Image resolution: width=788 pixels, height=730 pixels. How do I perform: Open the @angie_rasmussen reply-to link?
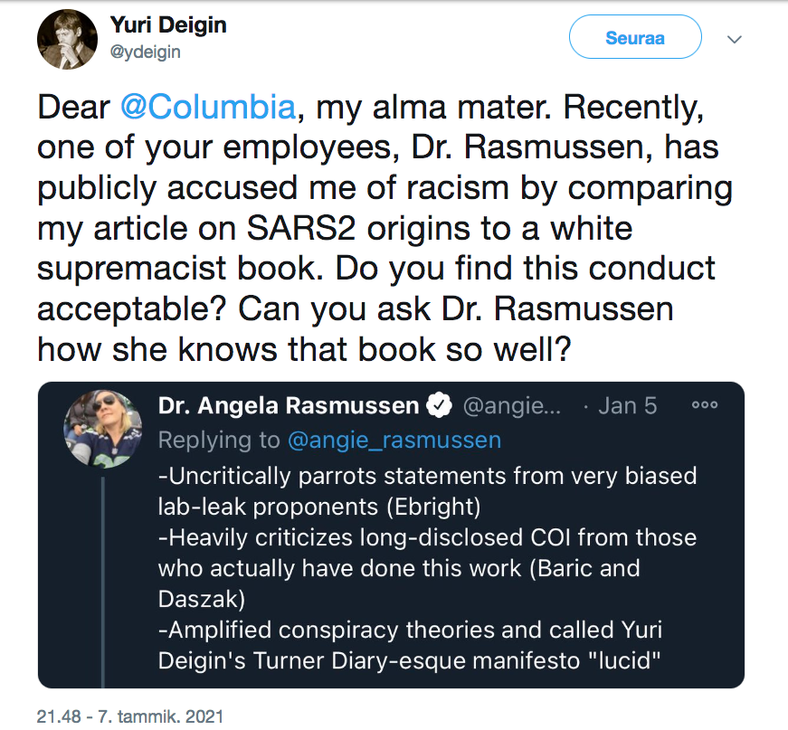394,440
